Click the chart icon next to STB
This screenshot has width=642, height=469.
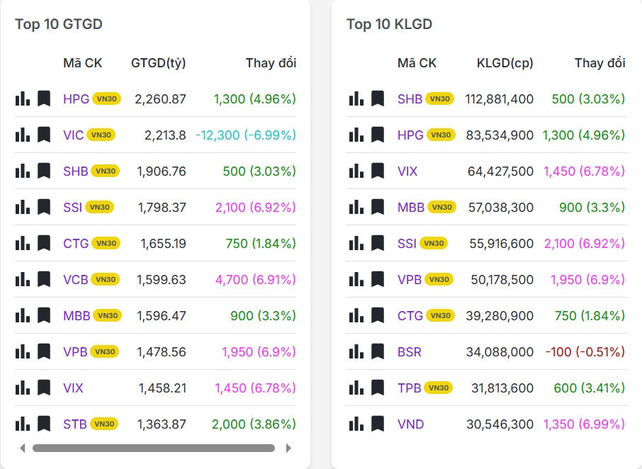21,424
